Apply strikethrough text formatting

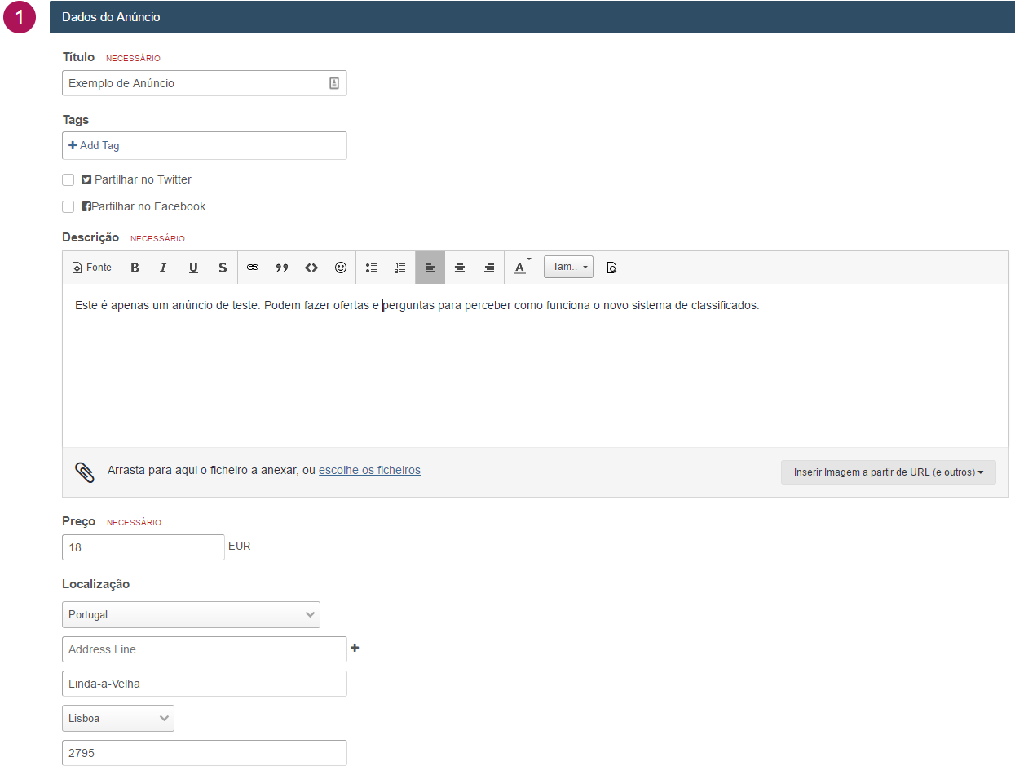223,268
